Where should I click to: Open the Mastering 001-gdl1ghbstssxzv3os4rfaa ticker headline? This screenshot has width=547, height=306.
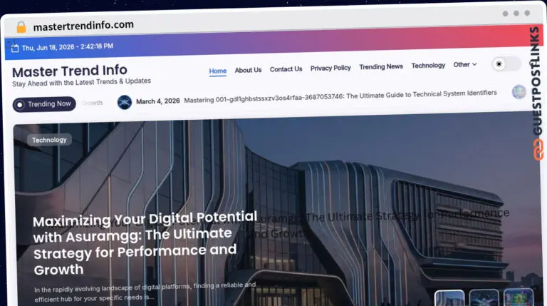click(x=340, y=96)
